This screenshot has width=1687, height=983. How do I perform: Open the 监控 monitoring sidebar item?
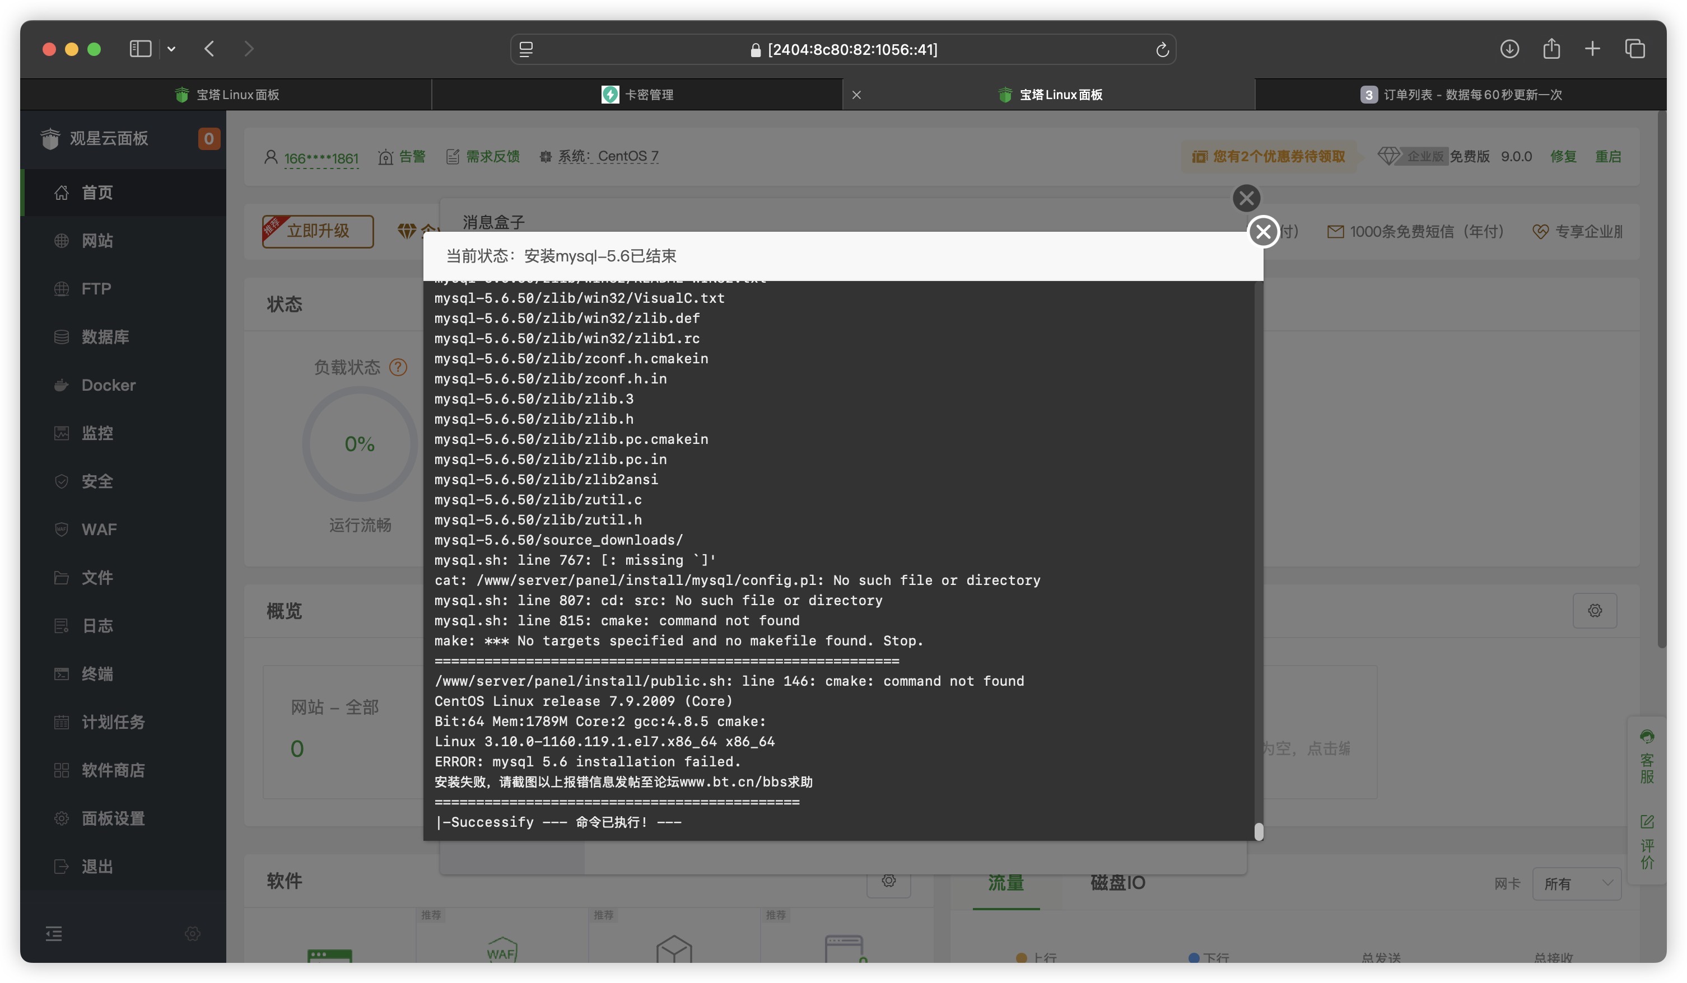click(123, 433)
